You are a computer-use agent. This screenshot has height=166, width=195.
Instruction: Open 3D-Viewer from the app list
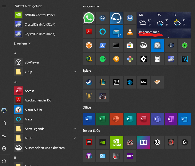pyautogui.click(x=45, y=62)
